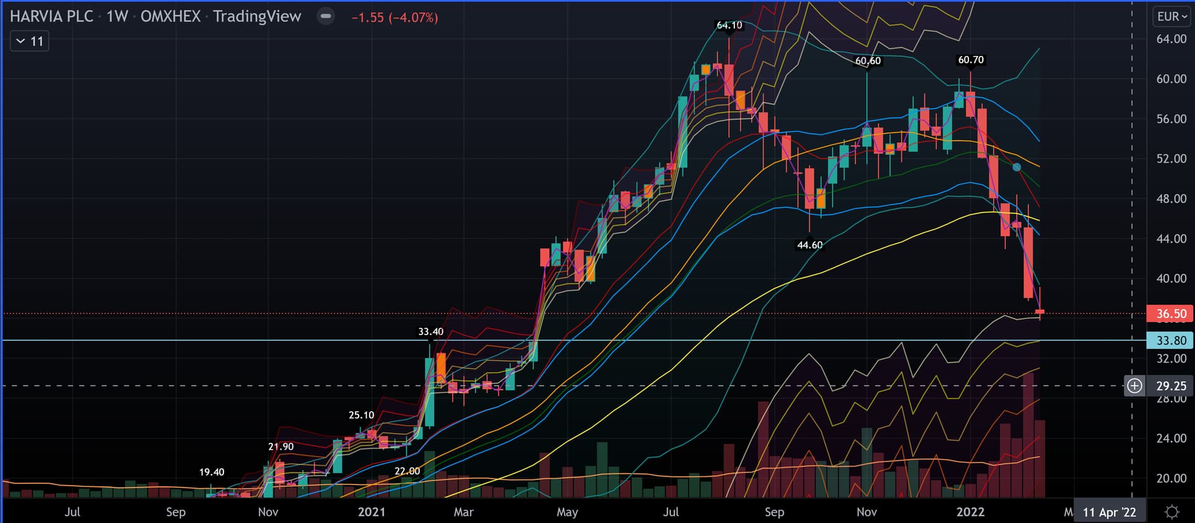Viewport: 1195px width, 523px height.
Task: Click the 2021 label on time axis
Action: (372, 512)
